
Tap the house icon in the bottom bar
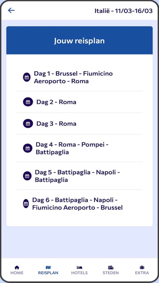(17, 268)
